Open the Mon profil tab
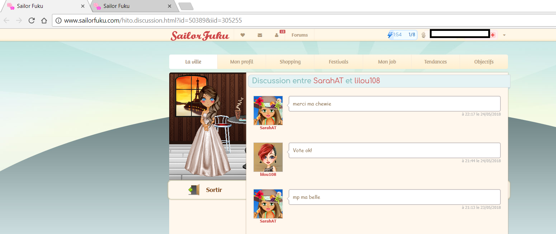Screen dimensions: 556x234 pyautogui.click(x=242, y=62)
